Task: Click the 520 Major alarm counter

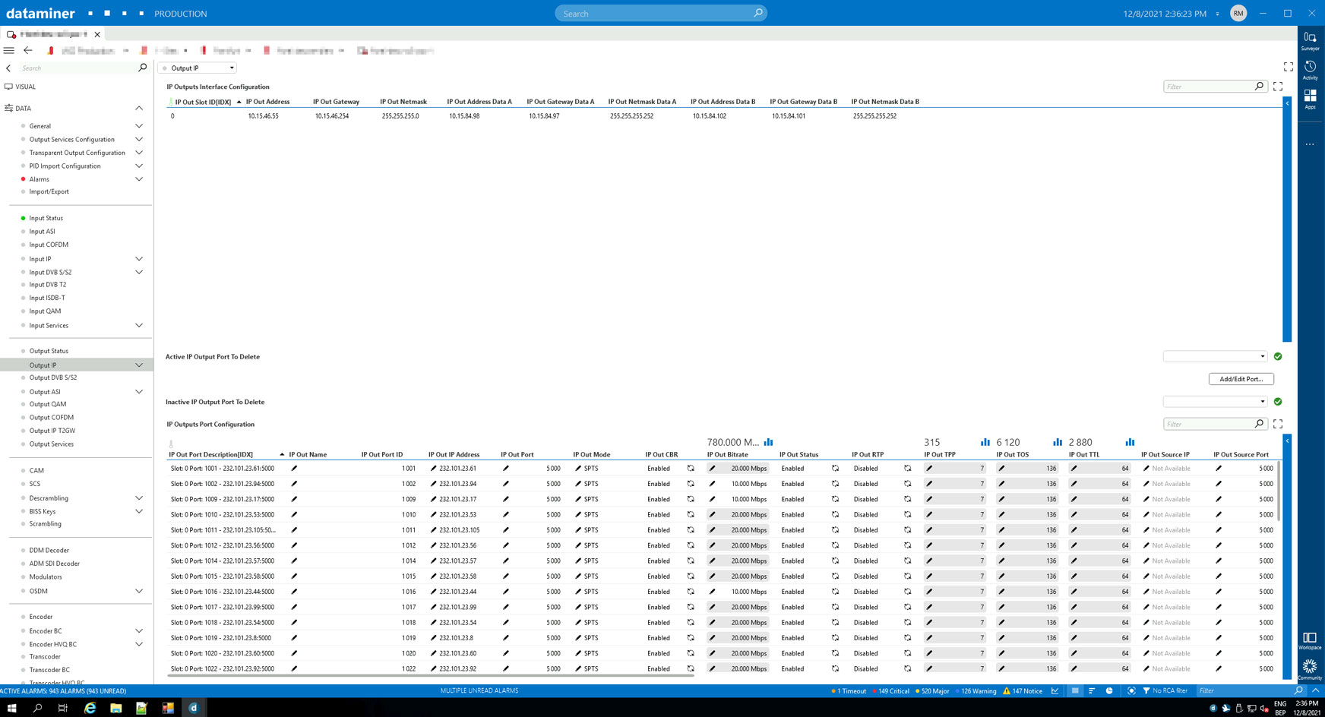Action: tap(932, 691)
